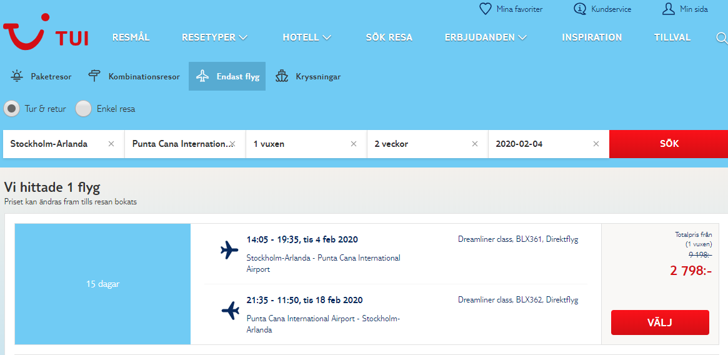Clear the 2020-02-04 date field

(x=596, y=144)
